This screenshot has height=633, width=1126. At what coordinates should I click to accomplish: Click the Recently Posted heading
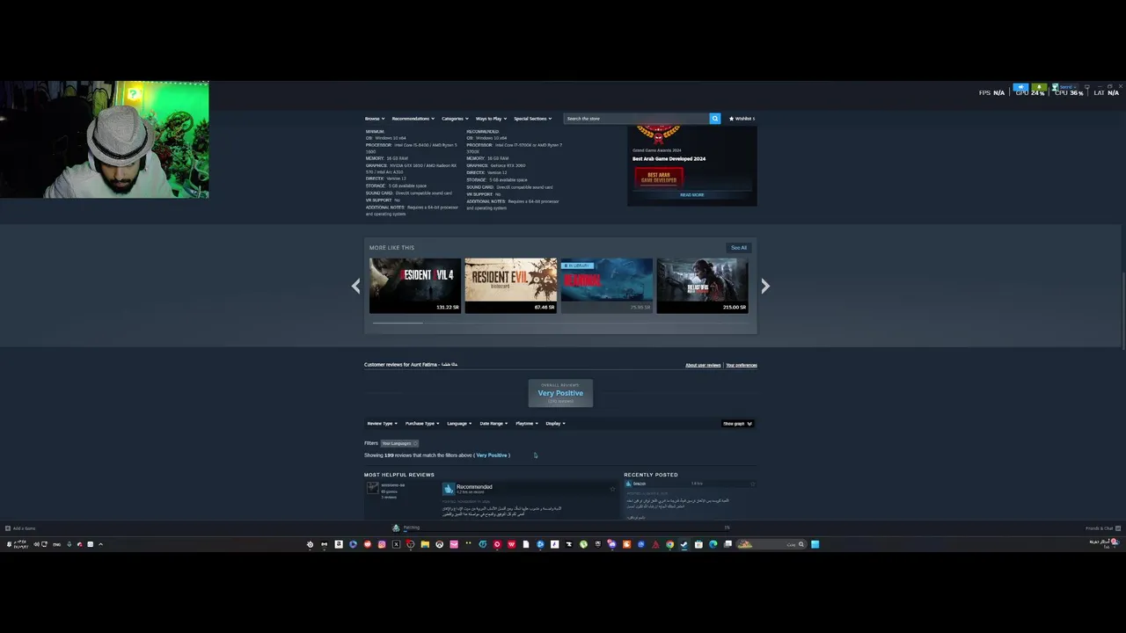pyautogui.click(x=651, y=475)
